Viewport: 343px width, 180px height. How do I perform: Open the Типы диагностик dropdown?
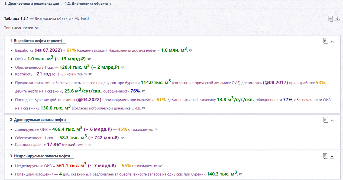click(x=37, y=28)
